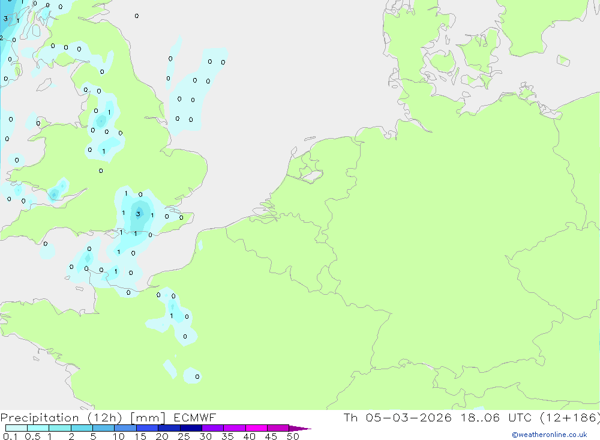This screenshot has height=440, width=600.
Task: Select the 10–15 mm legend swatch
Action: coord(125,428)
